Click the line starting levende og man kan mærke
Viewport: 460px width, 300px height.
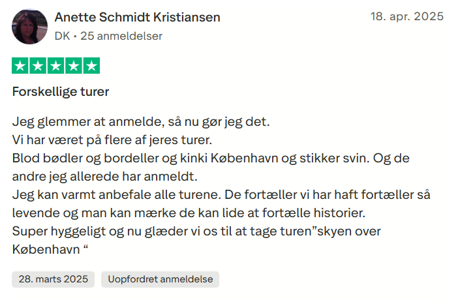click(189, 213)
